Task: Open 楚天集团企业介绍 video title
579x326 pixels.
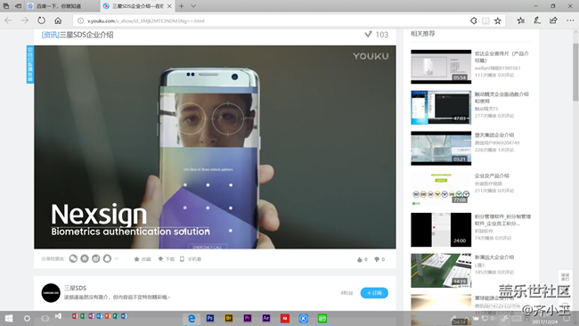Action: (x=494, y=134)
